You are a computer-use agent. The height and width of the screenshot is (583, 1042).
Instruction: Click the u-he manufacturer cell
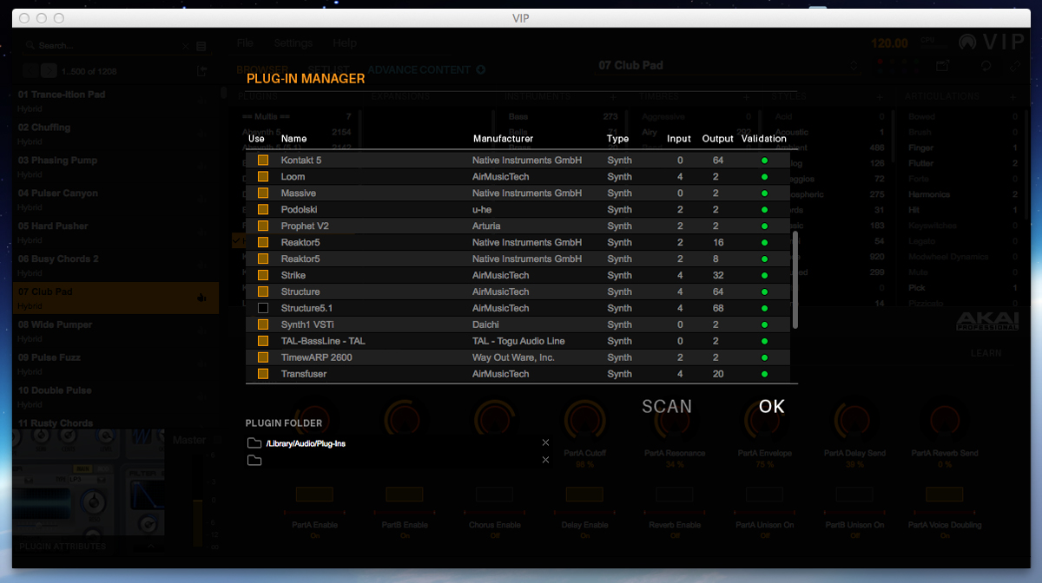point(483,210)
